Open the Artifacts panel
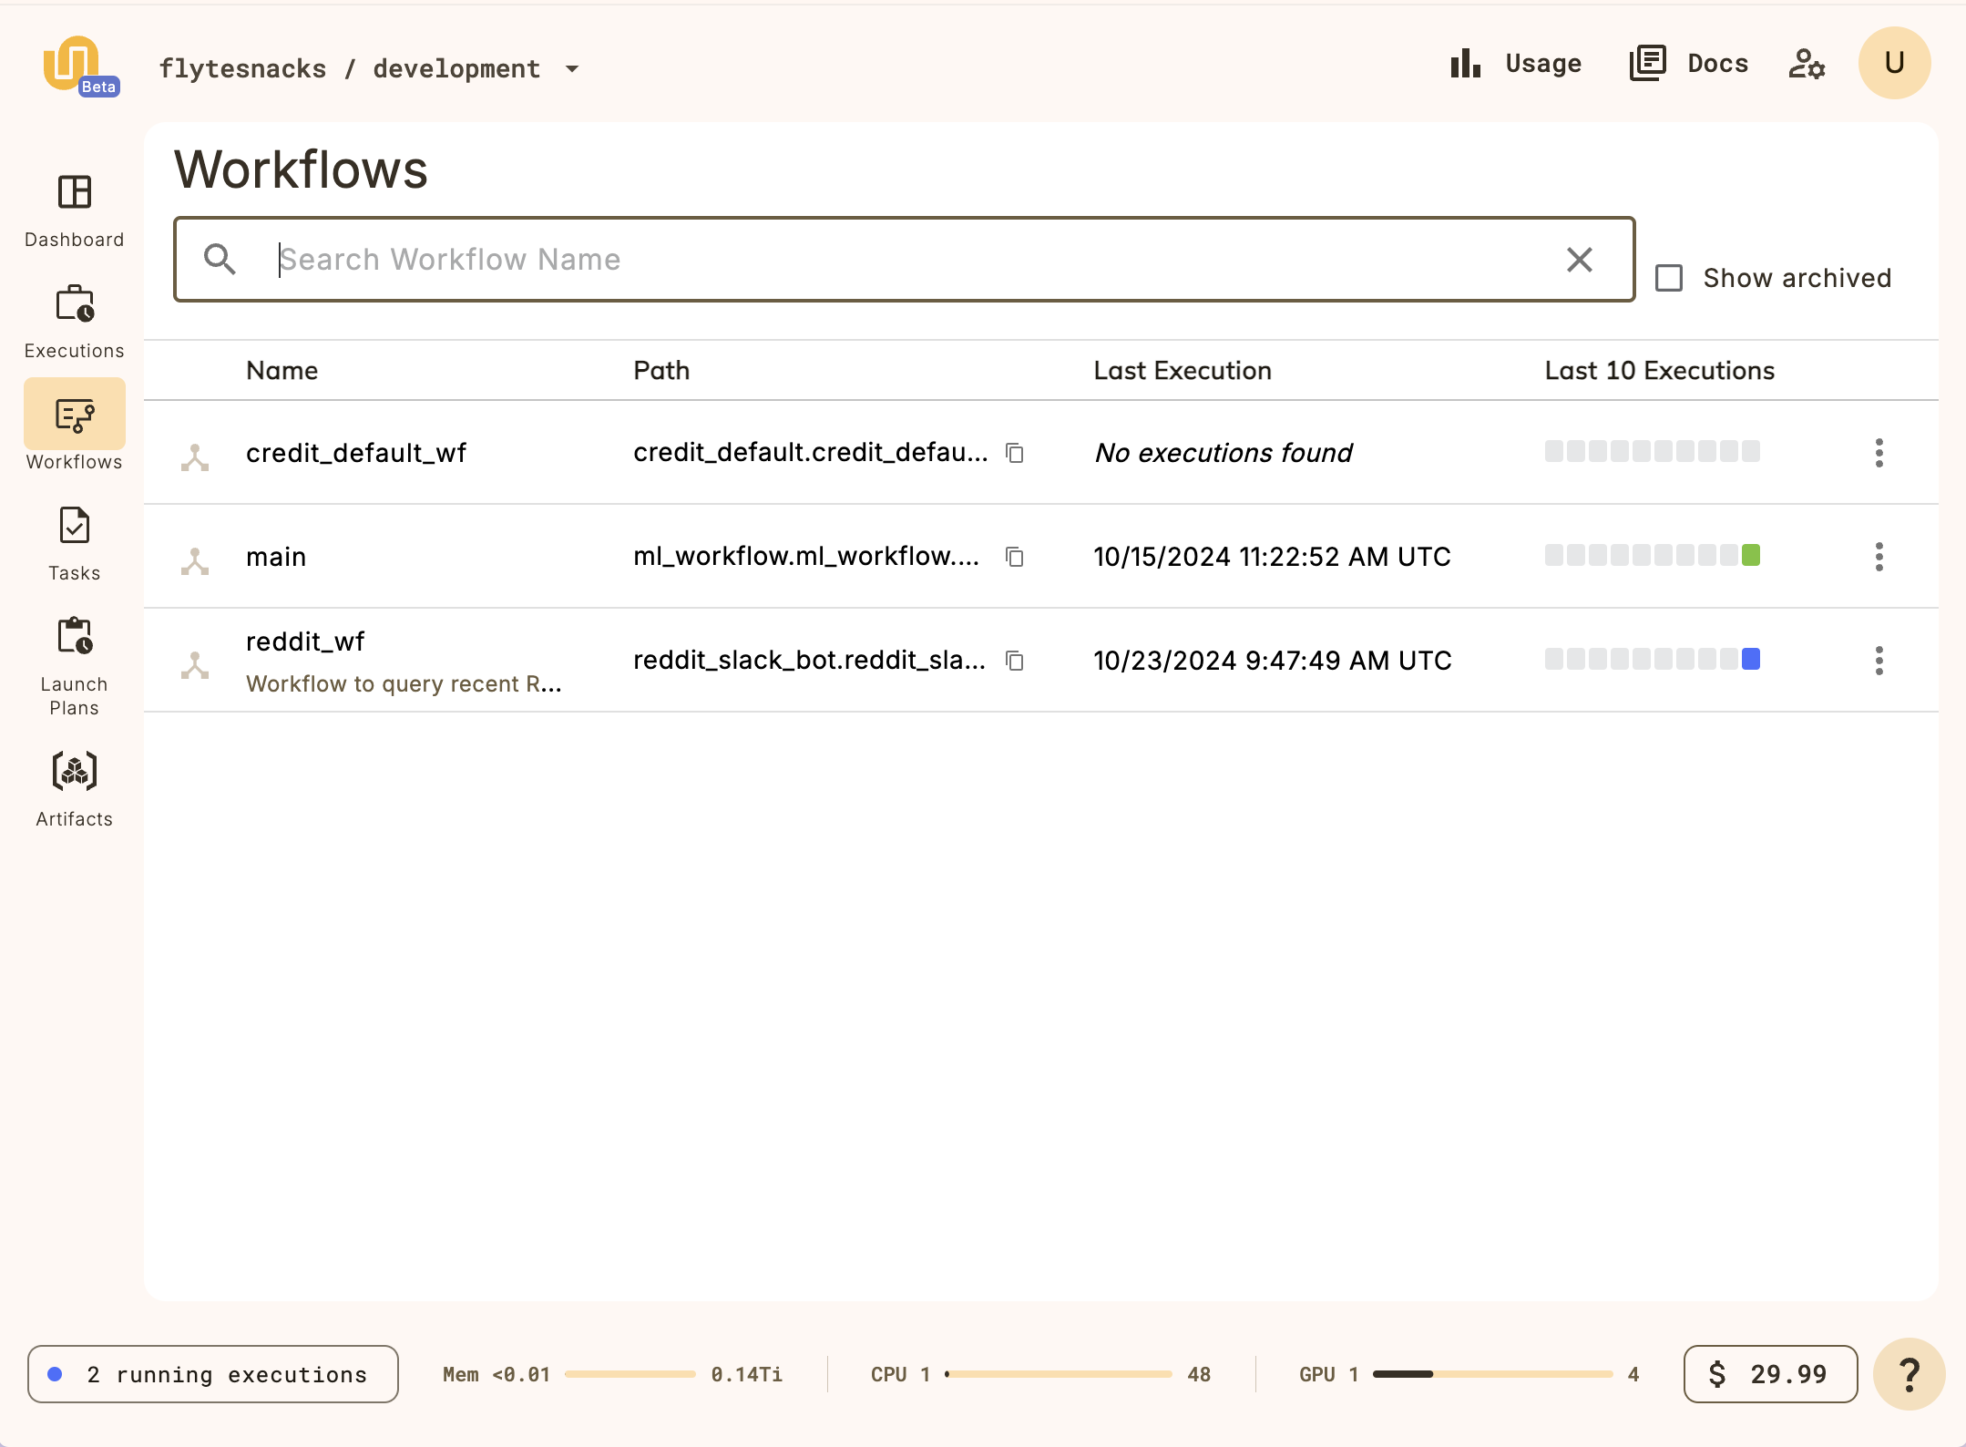The height and width of the screenshot is (1447, 1966). [x=75, y=771]
